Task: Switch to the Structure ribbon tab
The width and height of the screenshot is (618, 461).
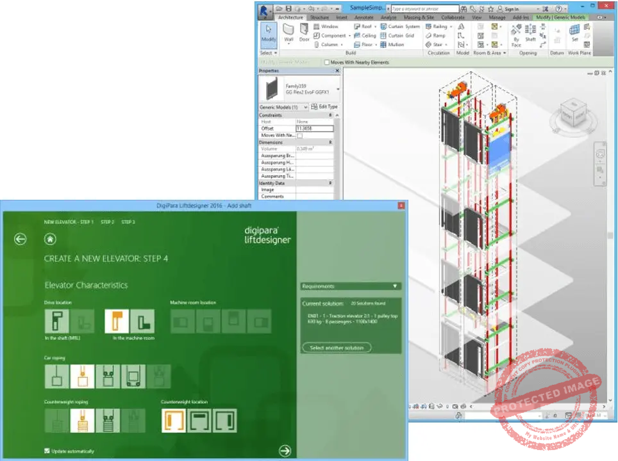Action: [319, 17]
